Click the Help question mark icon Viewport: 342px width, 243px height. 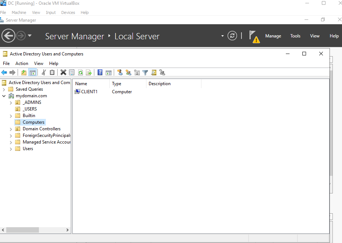(100, 72)
